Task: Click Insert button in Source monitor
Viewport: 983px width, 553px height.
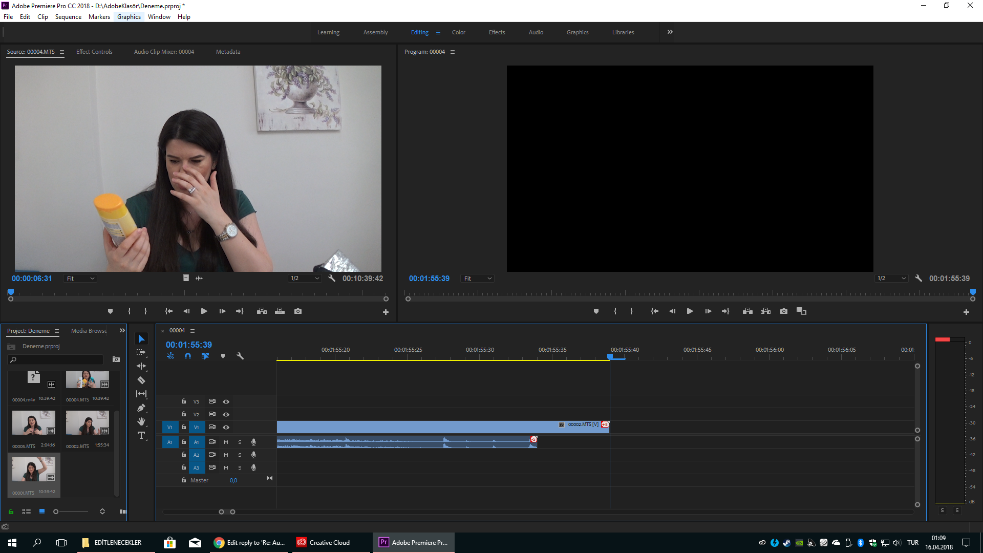Action: [x=262, y=311]
